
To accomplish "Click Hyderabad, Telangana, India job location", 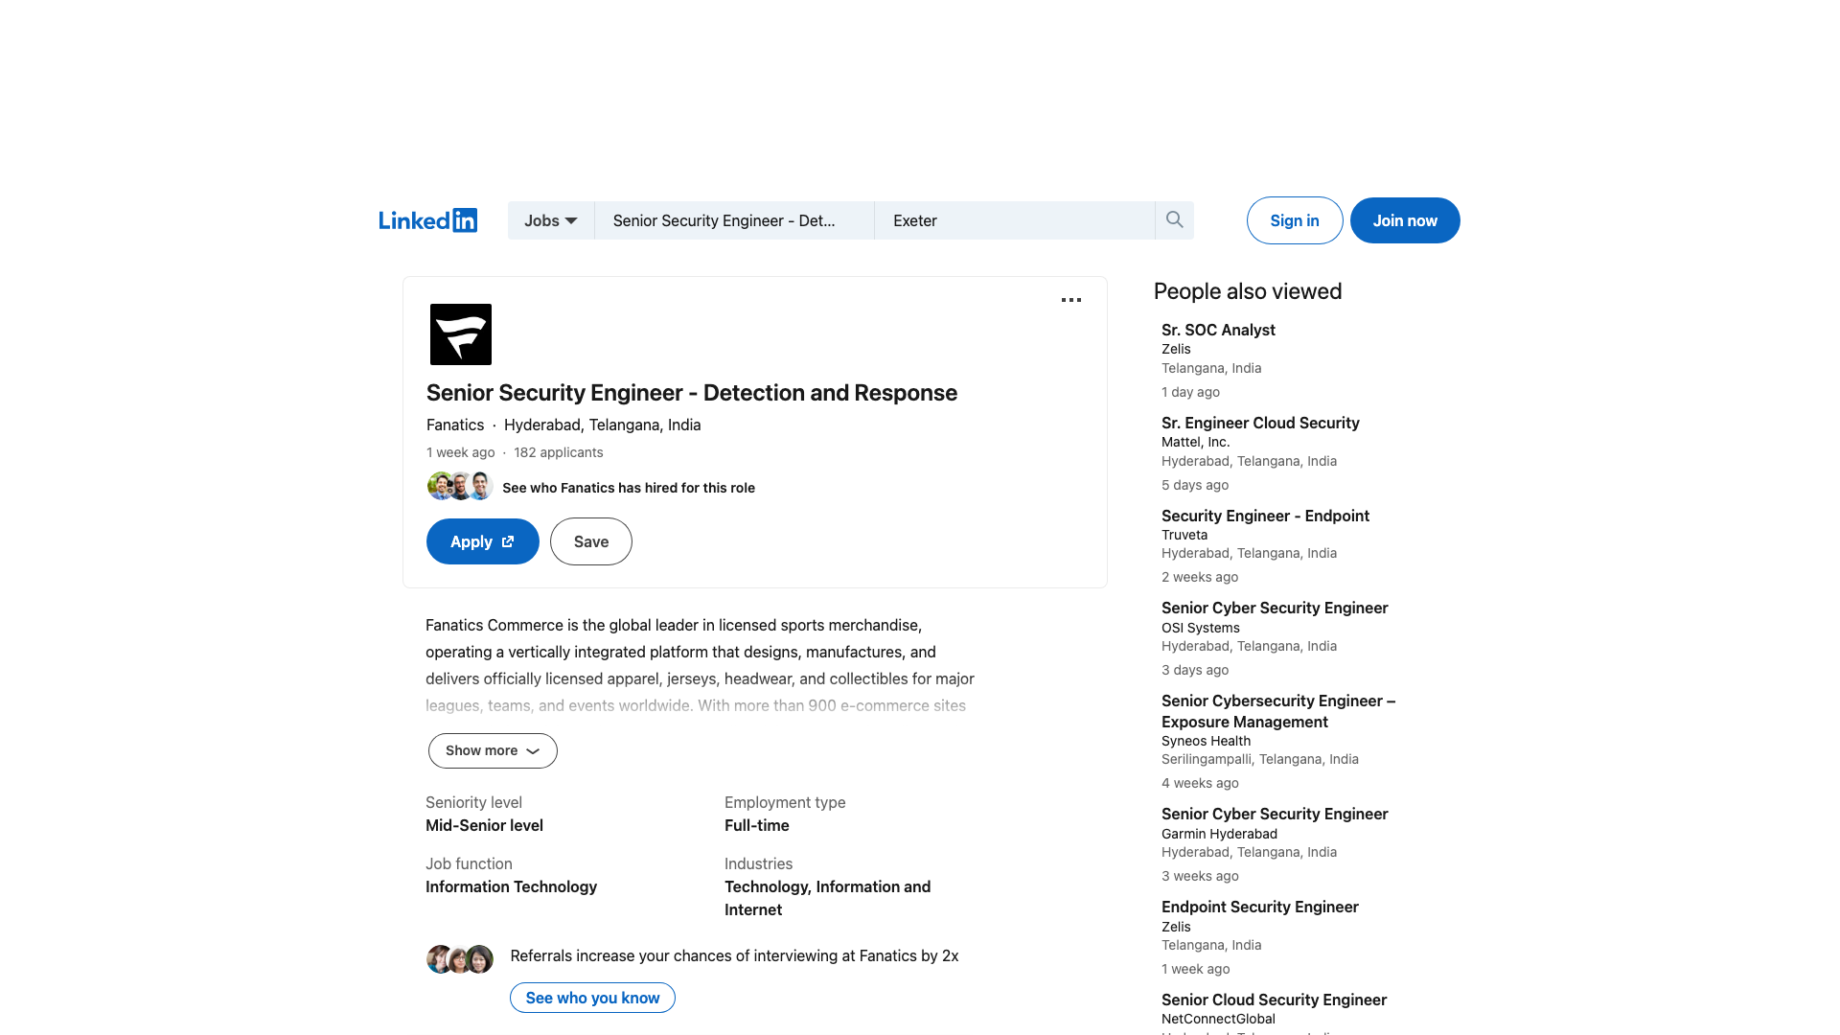I will click(603, 425).
